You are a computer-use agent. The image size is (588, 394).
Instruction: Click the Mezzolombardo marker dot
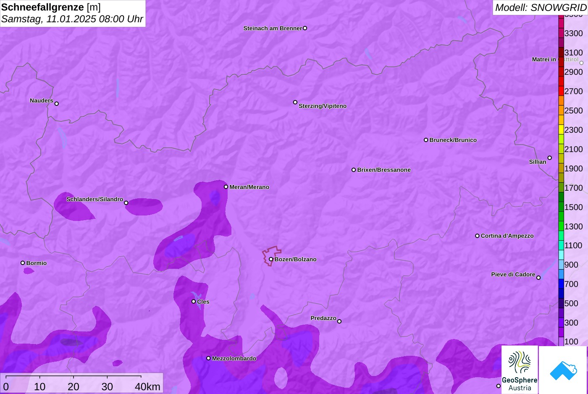pos(208,358)
